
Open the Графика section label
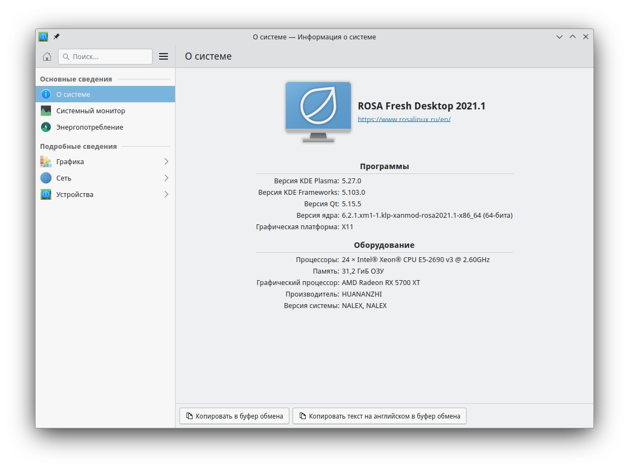(70, 162)
